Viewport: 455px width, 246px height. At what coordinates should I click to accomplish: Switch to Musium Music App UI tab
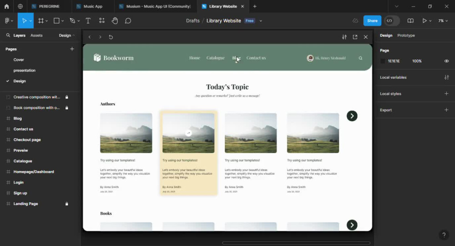click(x=155, y=6)
